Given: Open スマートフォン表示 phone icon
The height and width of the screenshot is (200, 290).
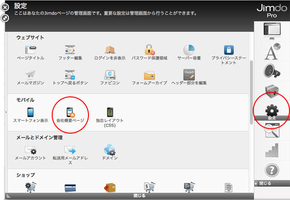Looking at the screenshot, I should (x=30, y=112).
